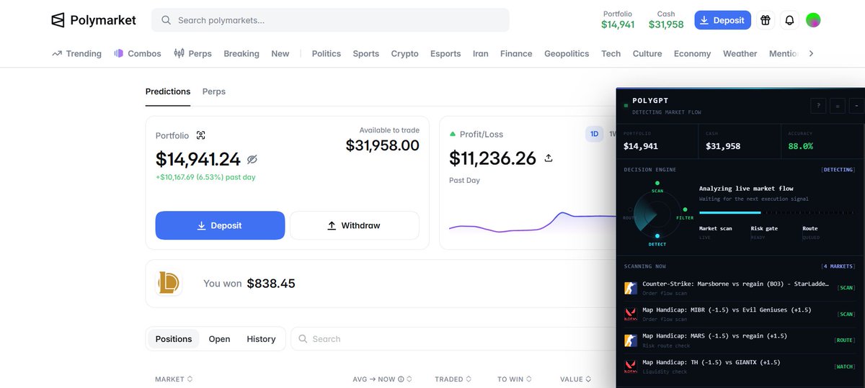Focus the Search polymarkets field

[x=330, y=20]
